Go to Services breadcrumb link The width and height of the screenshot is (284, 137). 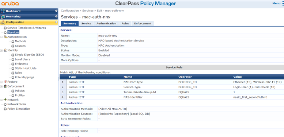click(88, 11)
